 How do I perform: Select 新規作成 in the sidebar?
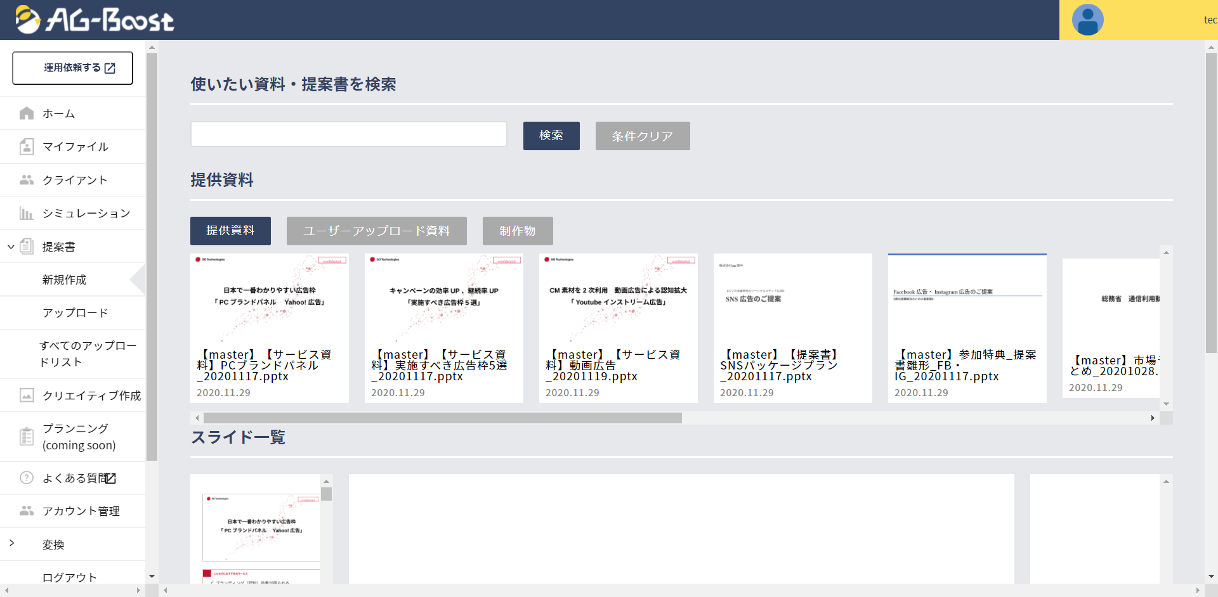(x=64, y=279)
